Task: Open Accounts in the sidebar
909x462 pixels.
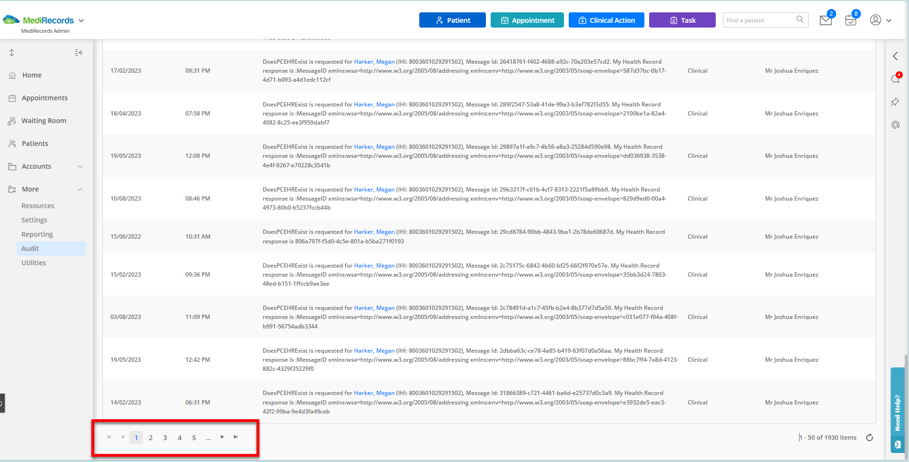Action: click(x=37, y=166)
